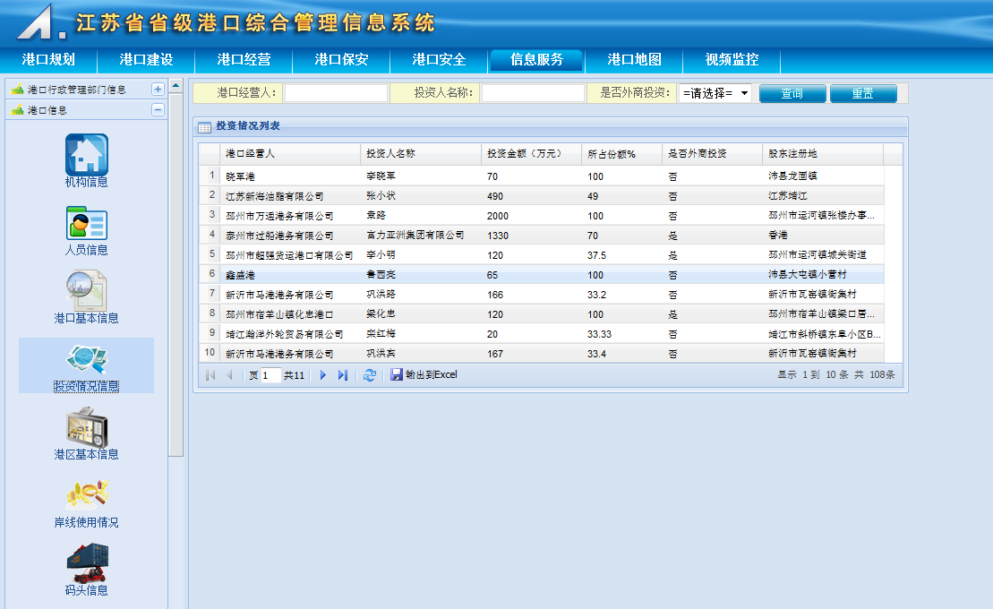Expand 港口行政管理部门信息 panel with plus

tap(158, 90)
